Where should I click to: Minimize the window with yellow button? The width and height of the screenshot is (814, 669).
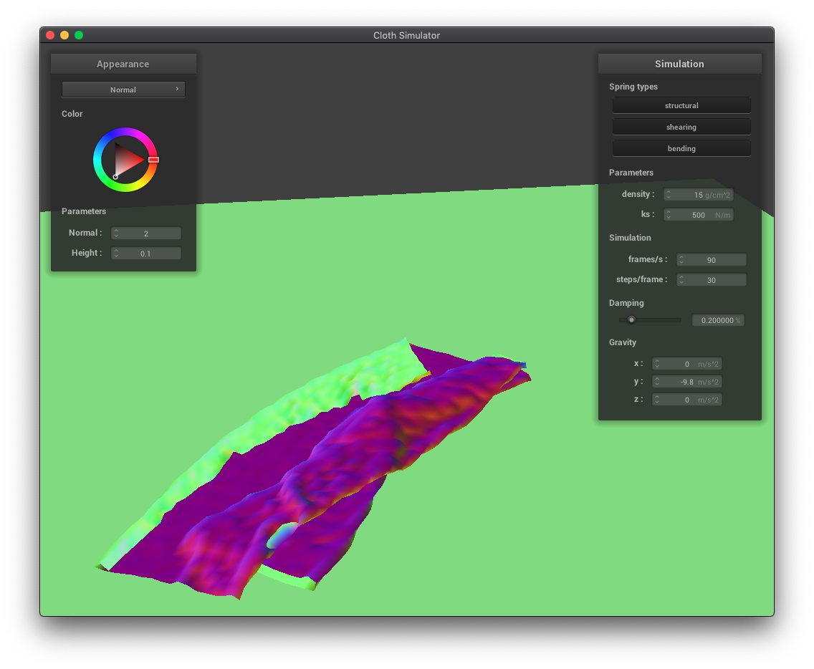coord(64,35)
